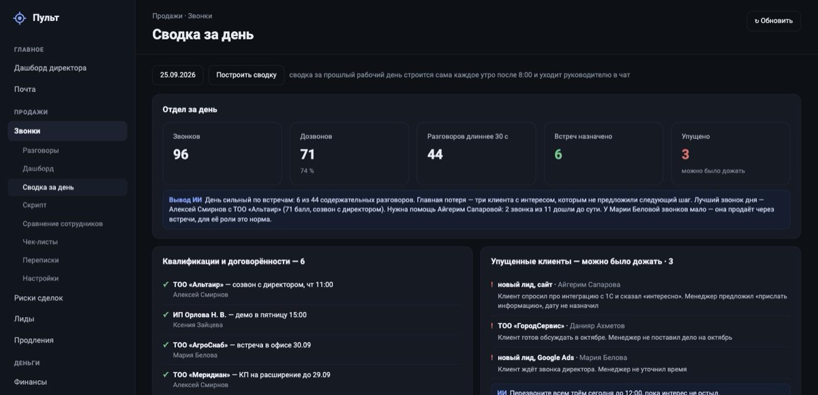Open Почта section
Screen dimensions: 818x395
pyautogui.click(x=25, y=89)
